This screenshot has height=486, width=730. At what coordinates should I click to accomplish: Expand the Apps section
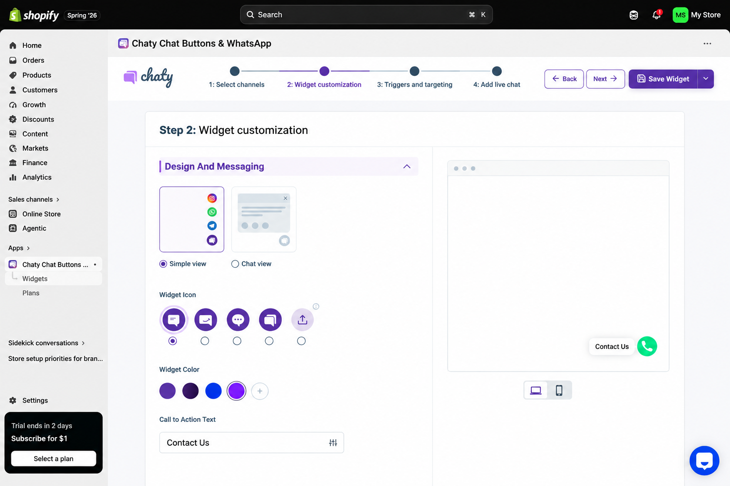point(19,248)
